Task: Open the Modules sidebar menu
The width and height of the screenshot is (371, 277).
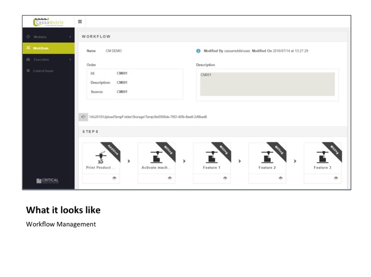Action: 49,37
